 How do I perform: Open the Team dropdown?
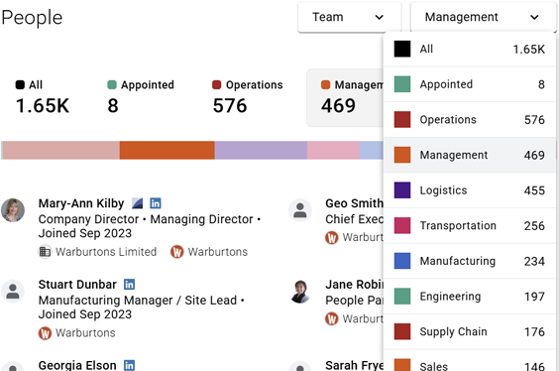pyautogui.click(x=350, y=17)
